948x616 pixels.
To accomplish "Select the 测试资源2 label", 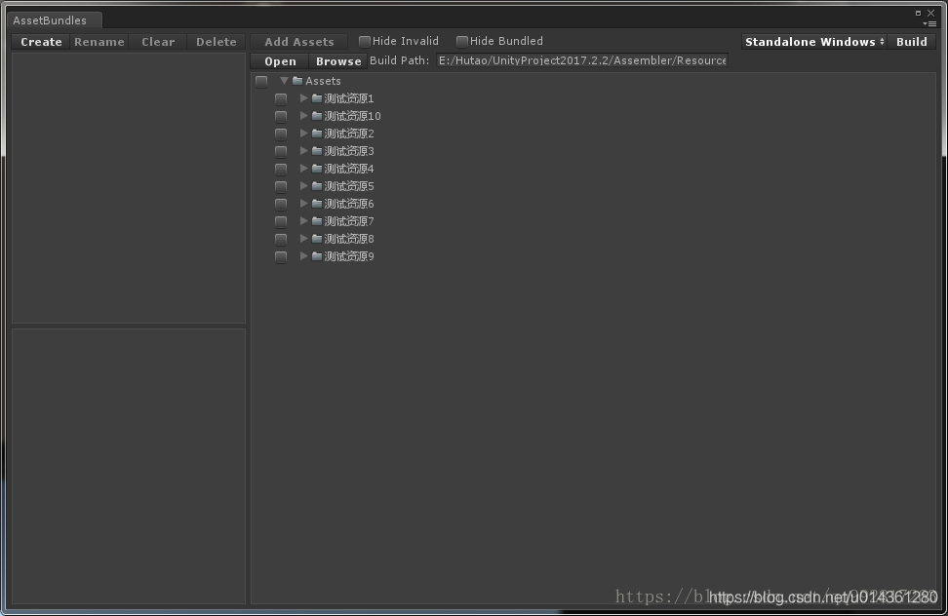I will coord(349,134).
